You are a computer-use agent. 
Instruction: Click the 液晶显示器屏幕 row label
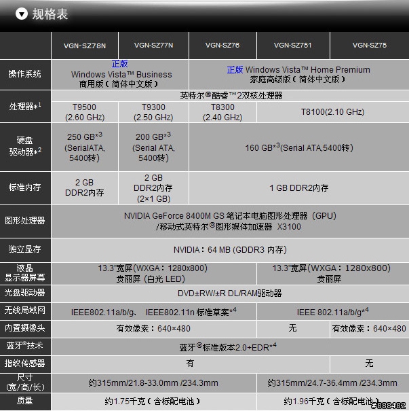pyautogui.click(x=25, y=273)
